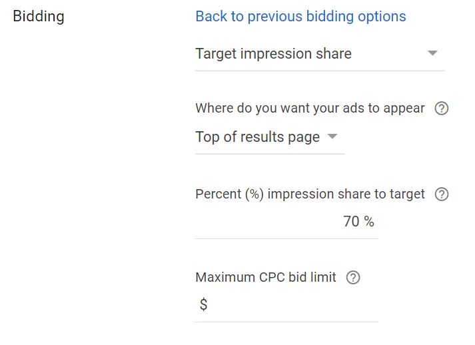Viewport: 475px width, 345px height.
Task: Click the 'Percent (%) impression share to target' label
Action: pyautogui.click(x=310, y=194)
